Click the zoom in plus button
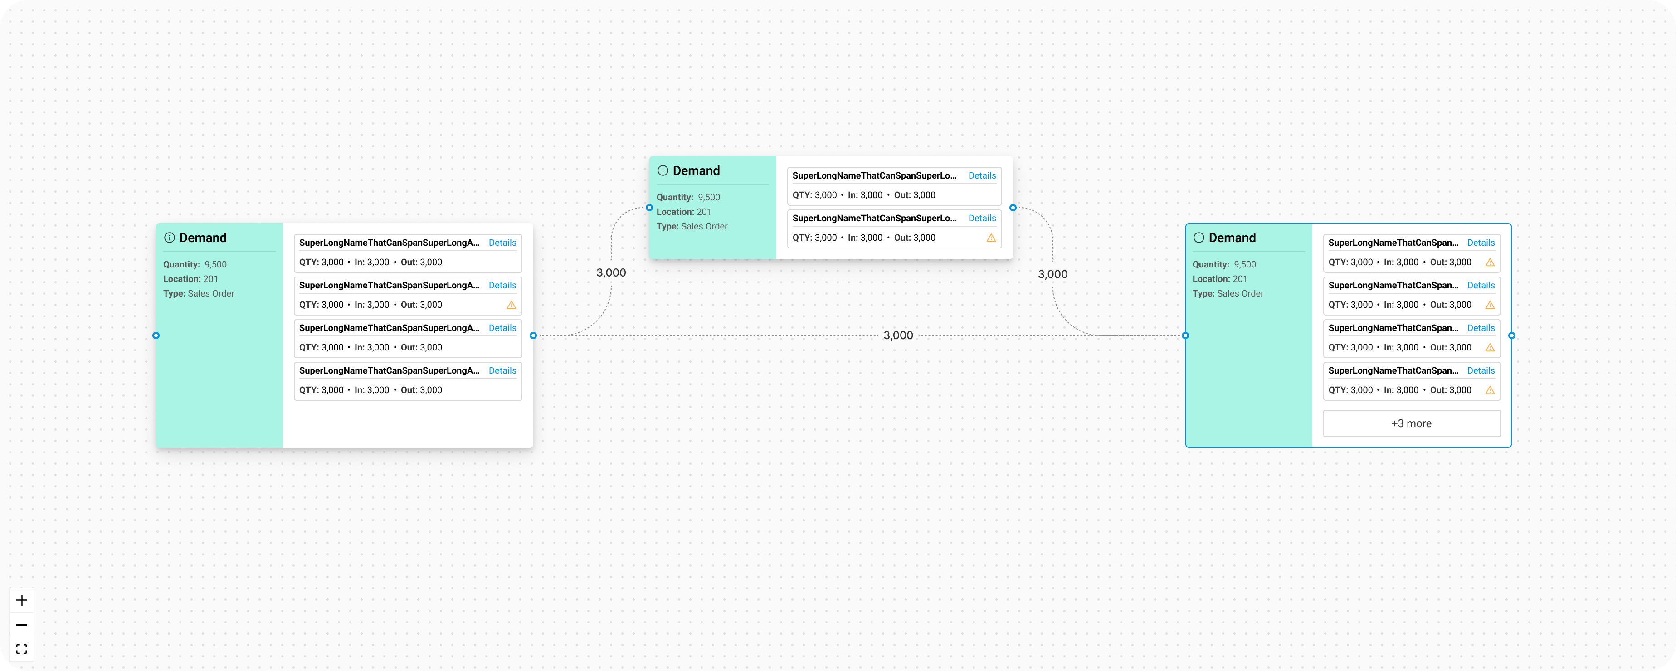 point(21,600)
